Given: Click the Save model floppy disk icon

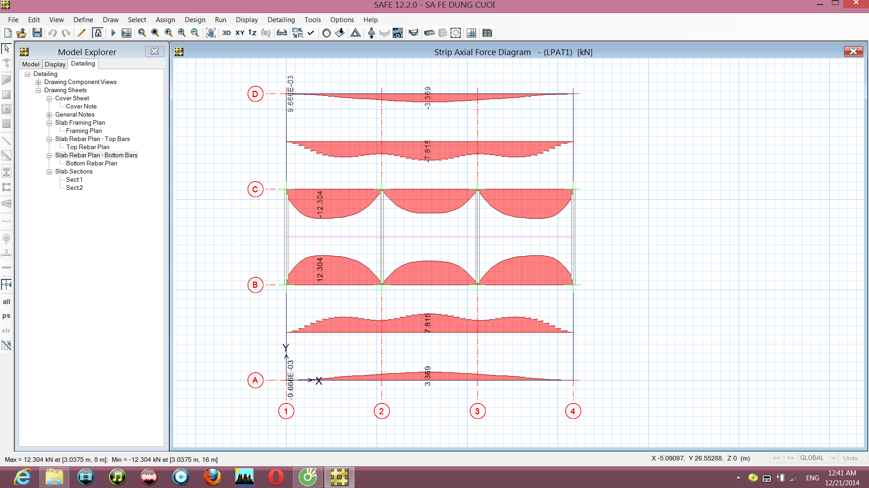Looking at the screenshot, I should 37,33.
